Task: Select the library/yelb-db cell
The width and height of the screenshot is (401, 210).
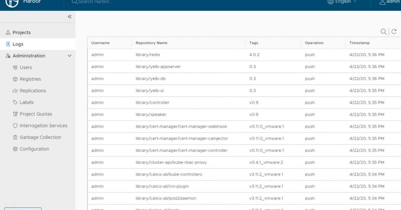Action: click(x=151, y=79)
